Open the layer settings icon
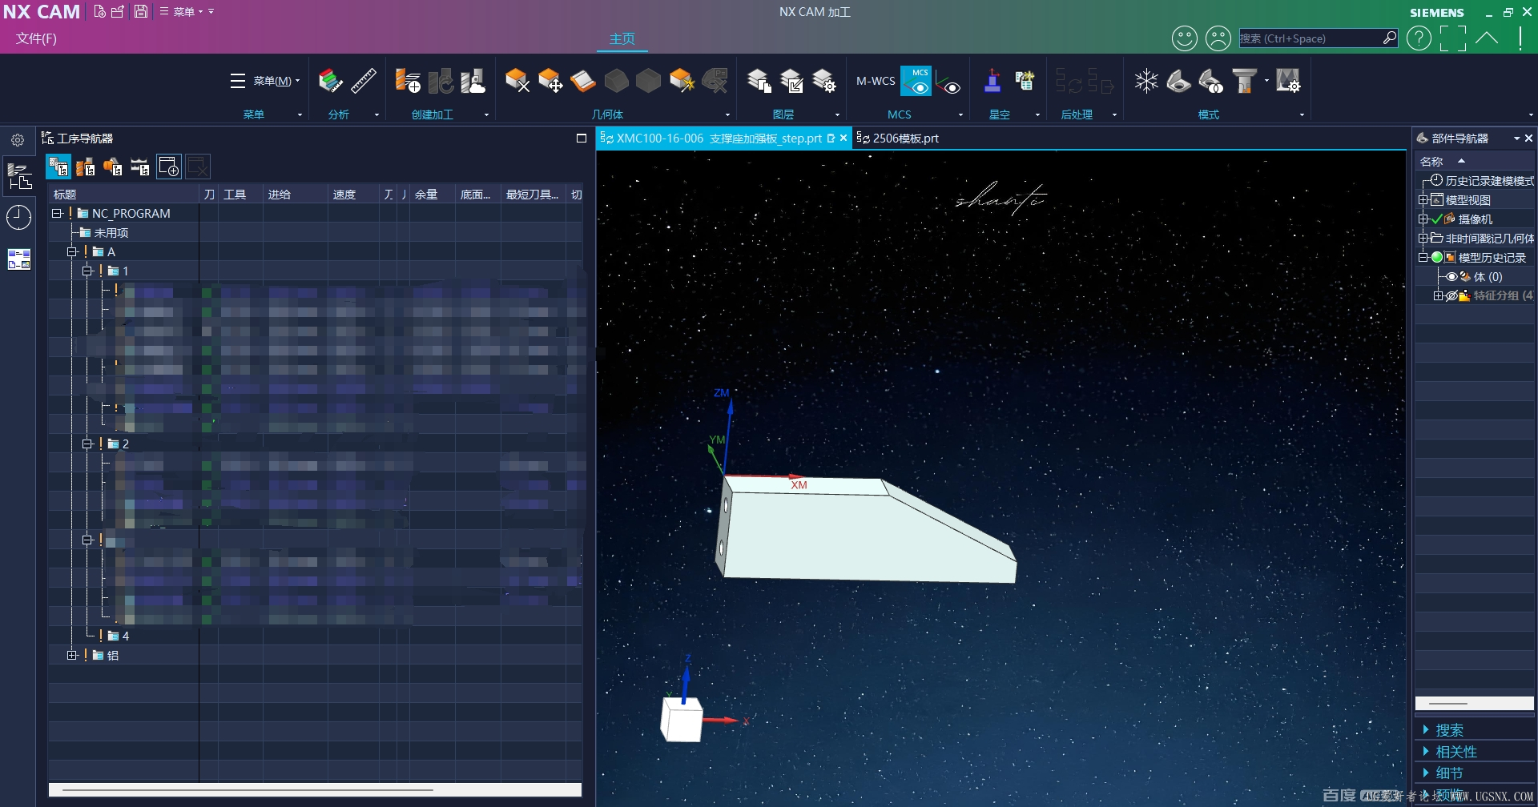Screen dimensions: 1538x807 click(824, 81)
